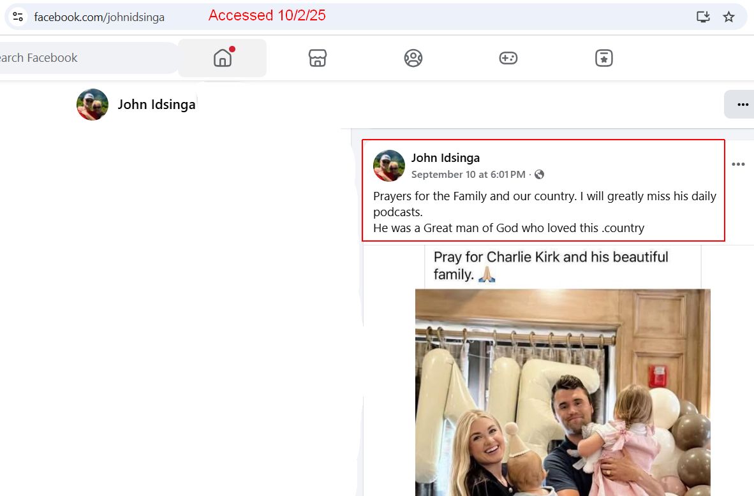
Task: Open the Groups icon in top navigation
Action: (413, 58)
